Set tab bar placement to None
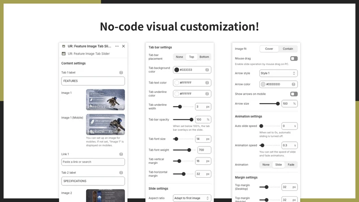 (179, 57)
